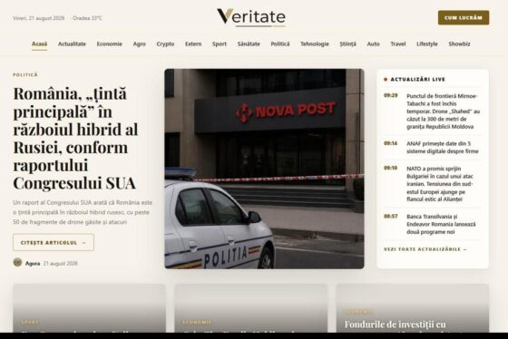This screenshot has width=508, height=339.
Task: Click the Oradea 33°C weather text
Action: (x=87, y=18)
